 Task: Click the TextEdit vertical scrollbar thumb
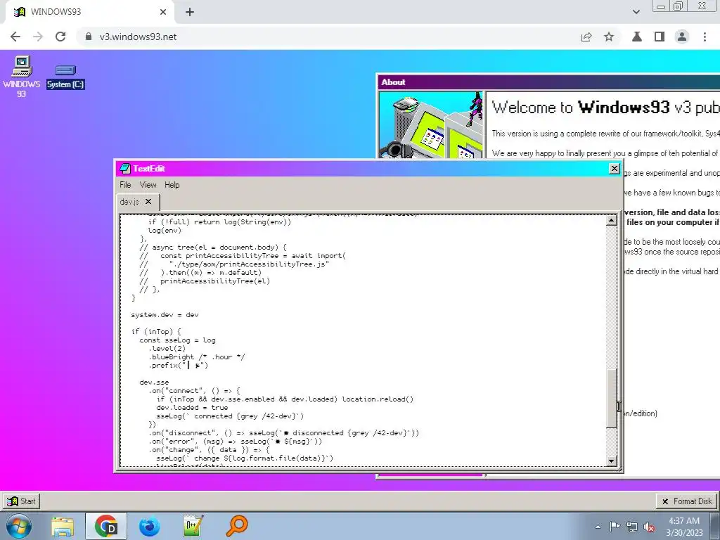[x=611, y=398]
